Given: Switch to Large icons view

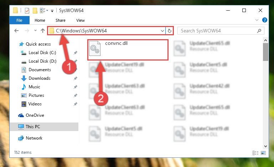Looking at the screenshot, I should point(263,153).
